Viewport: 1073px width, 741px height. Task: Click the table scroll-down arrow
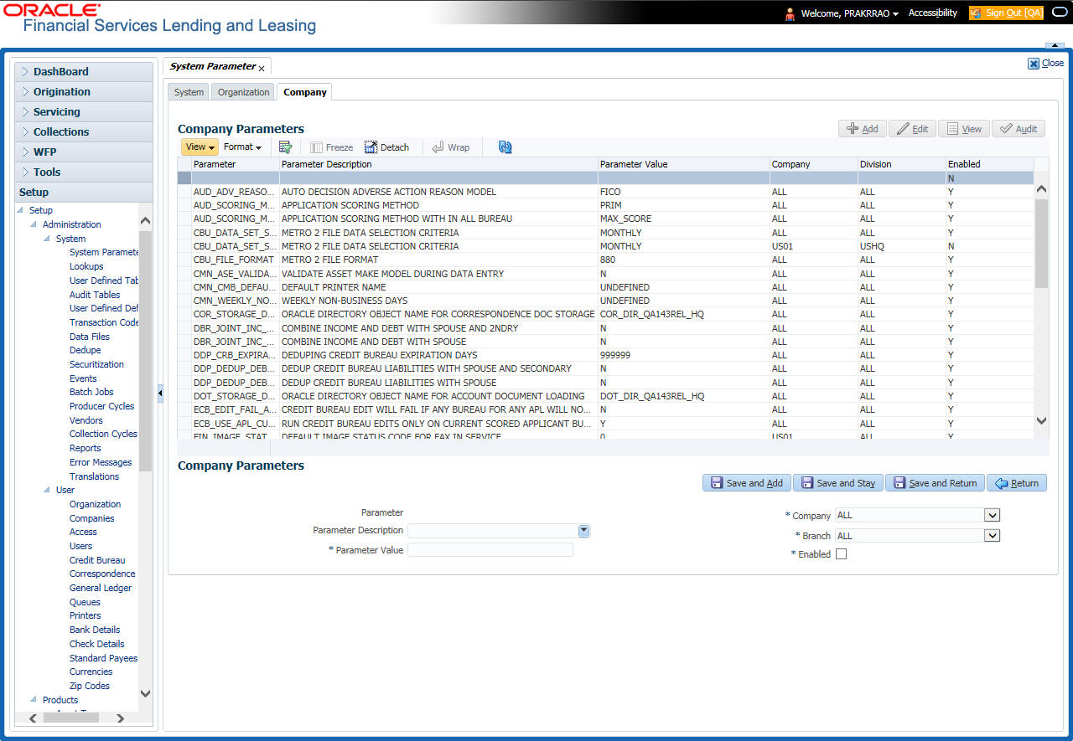[1041, 421]
